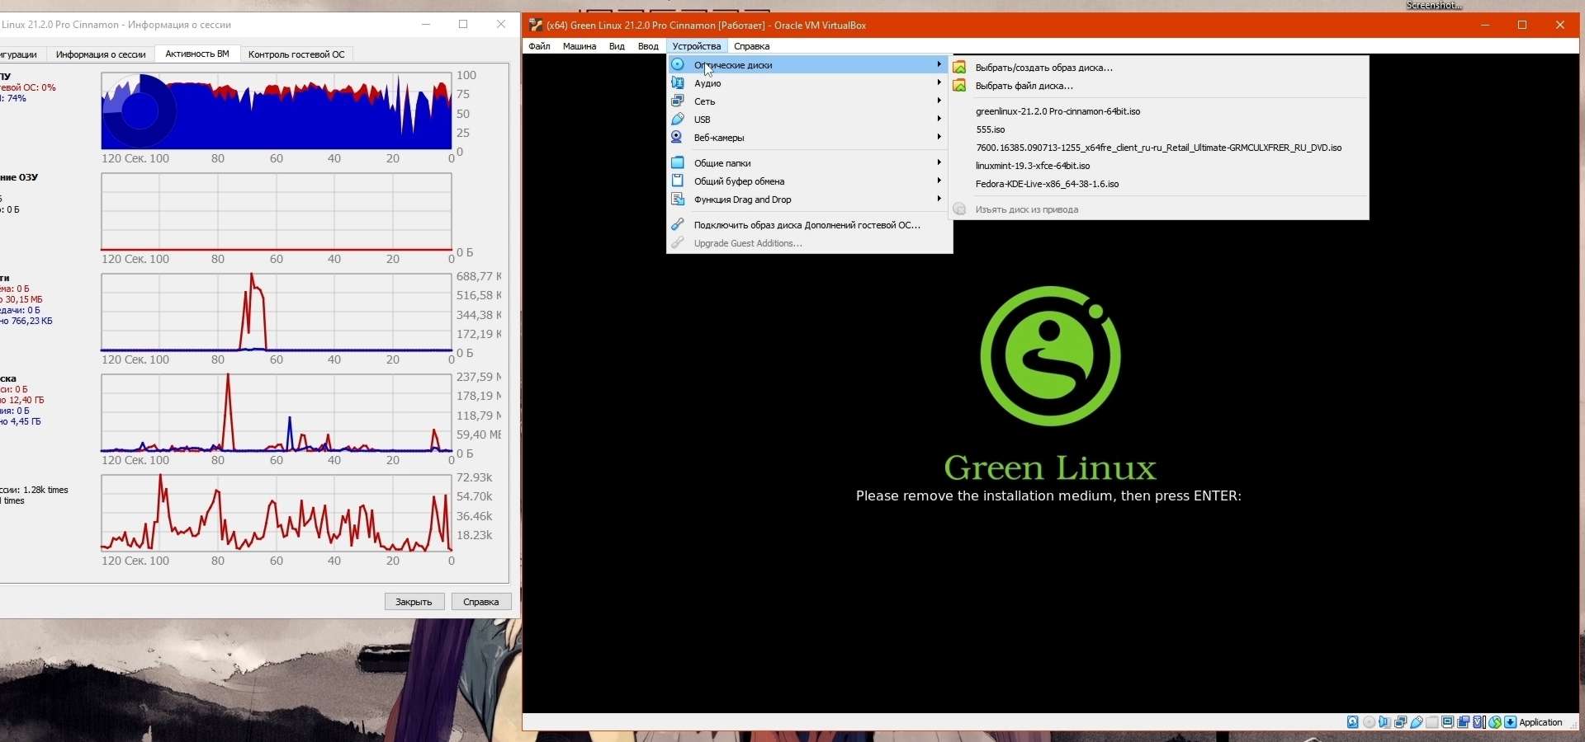1585x742 pixels.
Task: Click the VirtualBox app icon in the title bar
Action: coord(536,25)
